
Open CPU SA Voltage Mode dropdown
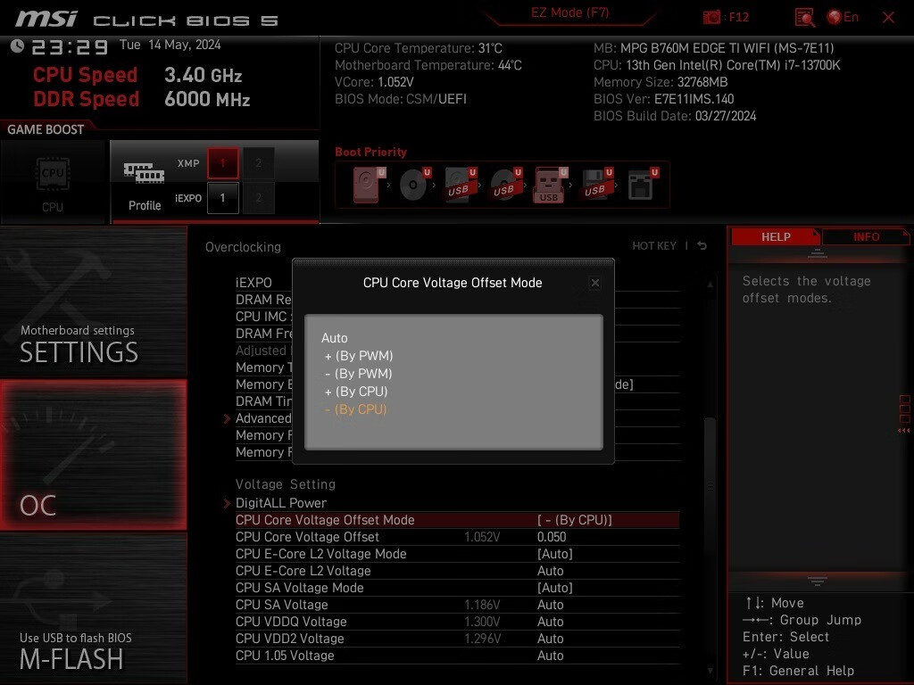[x=554, y=588]
